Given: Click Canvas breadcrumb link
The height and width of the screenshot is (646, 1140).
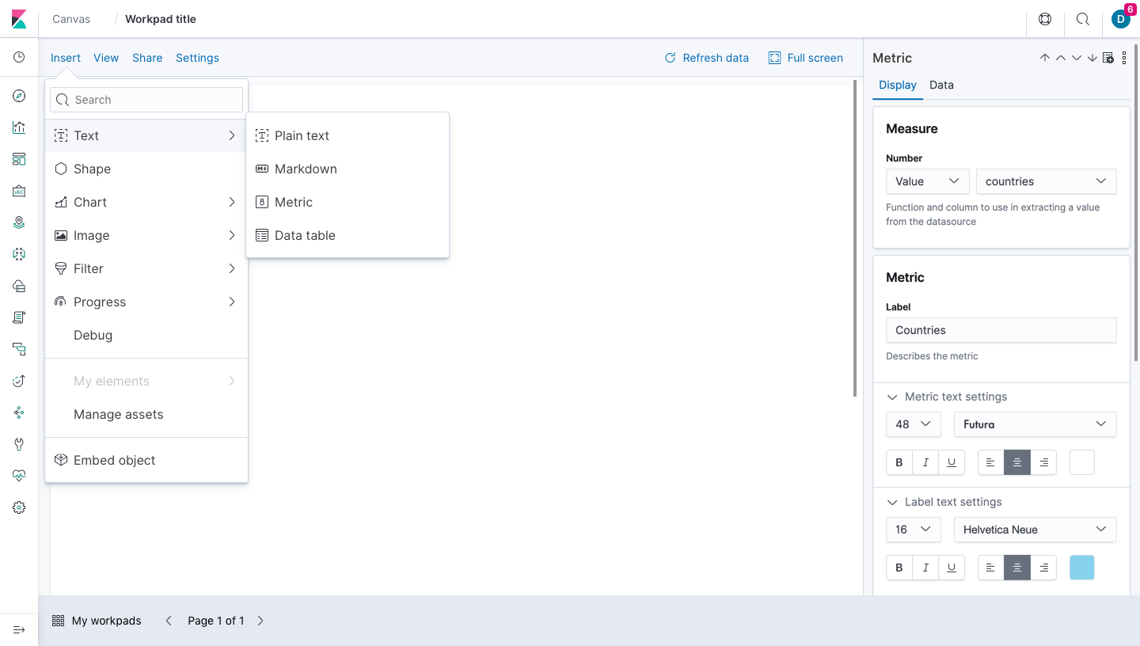Looking at the screenshot, I should coord(71,19).
